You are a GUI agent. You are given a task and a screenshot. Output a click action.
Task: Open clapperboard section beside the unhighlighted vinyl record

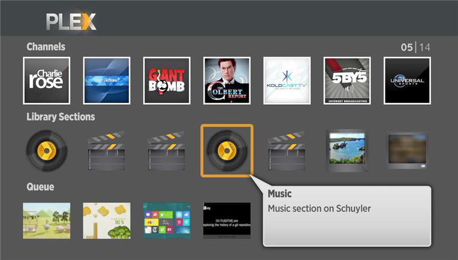pyautogui.click(x=106, y=151)
